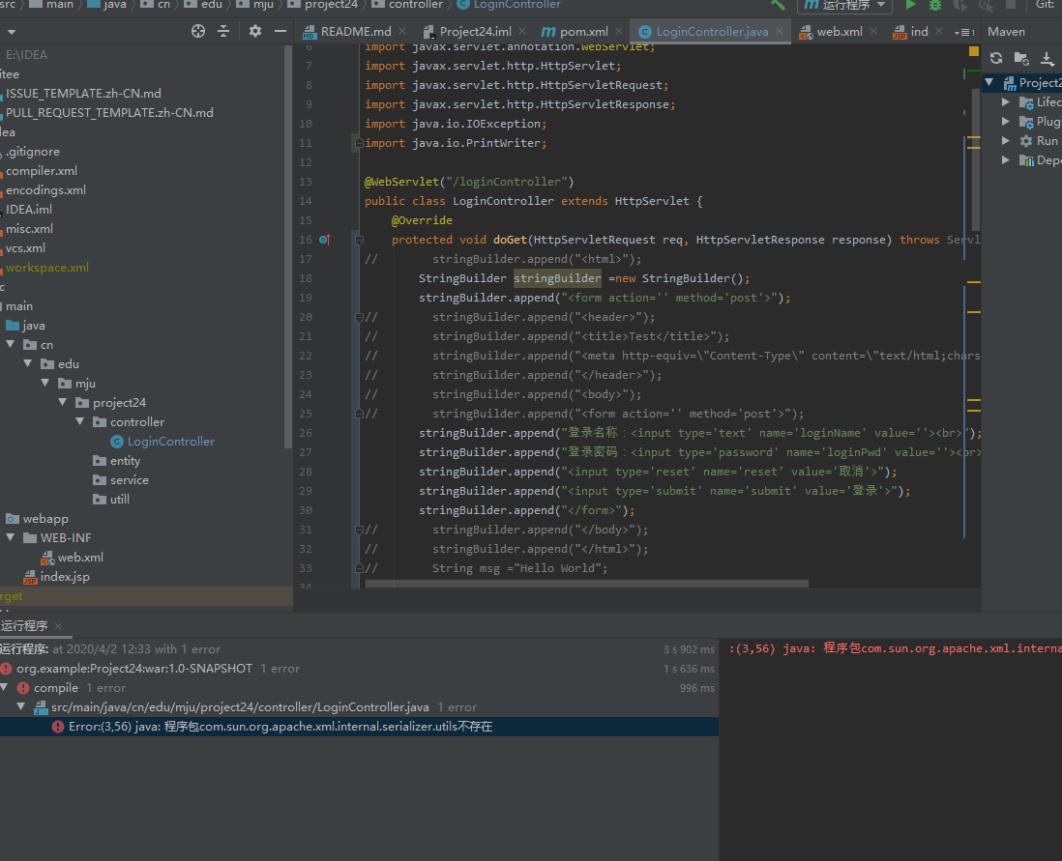Click the editor horizontal scrollbar
This screenshot has height=861, width=1062.
pos(586,584)
